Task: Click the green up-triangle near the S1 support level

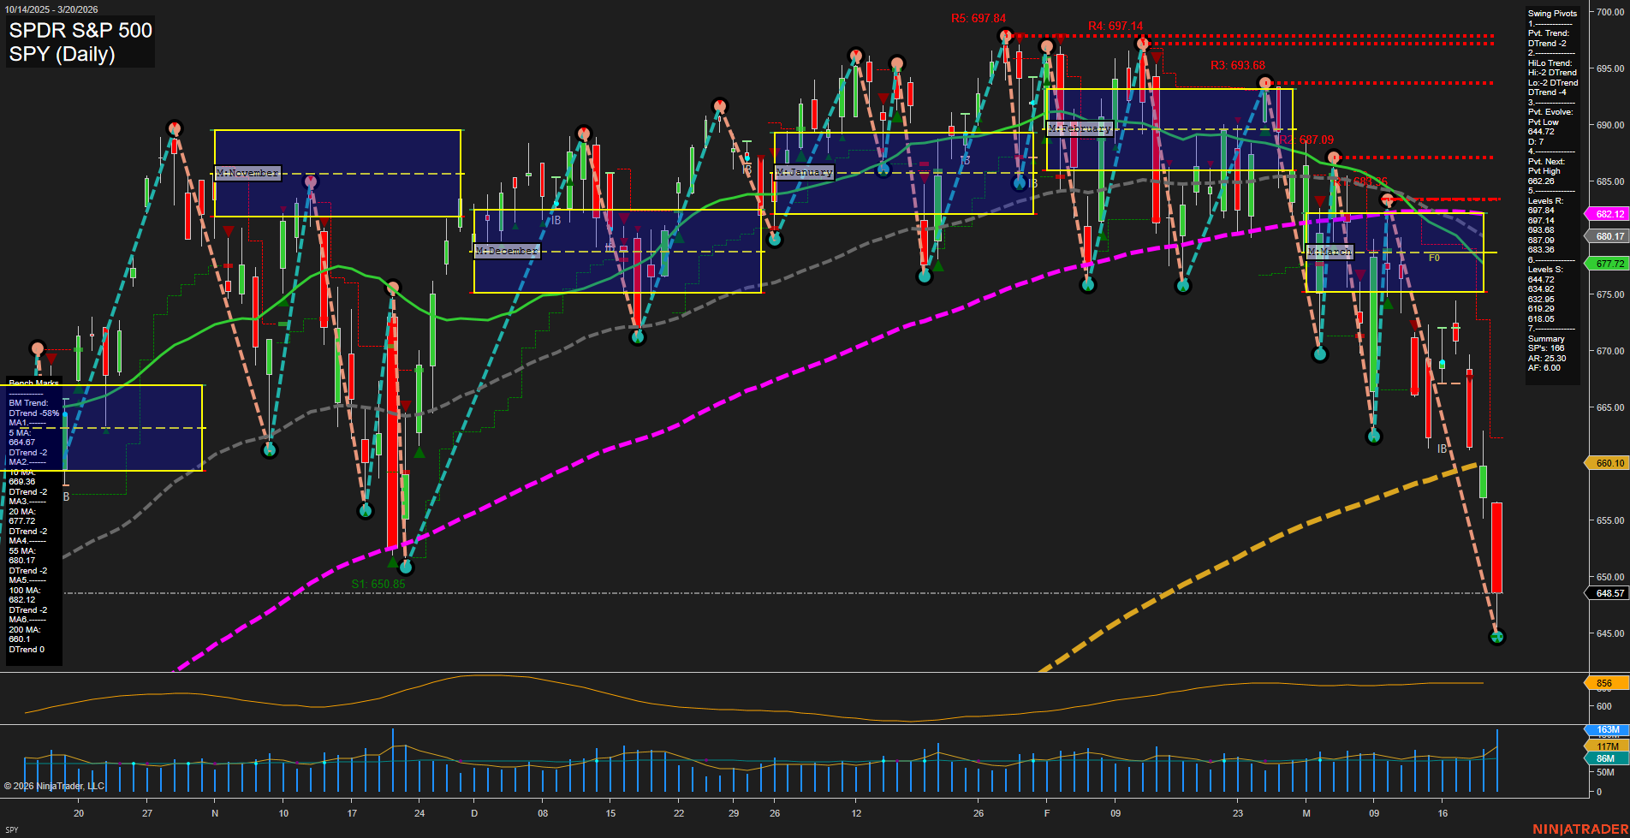Action: [x=392, y=562]
